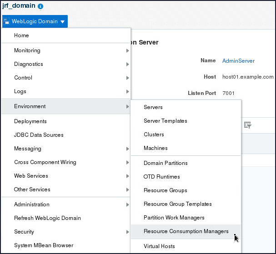Screen dimensions: 276x254
Task: Click the AdminServer name link
Action: point(238,61)
